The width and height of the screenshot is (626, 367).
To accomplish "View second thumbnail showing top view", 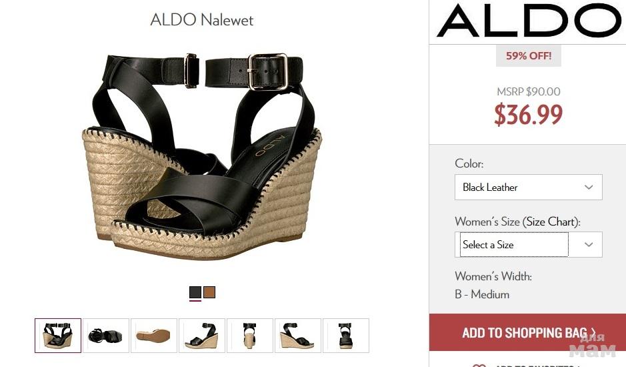I will point(106,336).
